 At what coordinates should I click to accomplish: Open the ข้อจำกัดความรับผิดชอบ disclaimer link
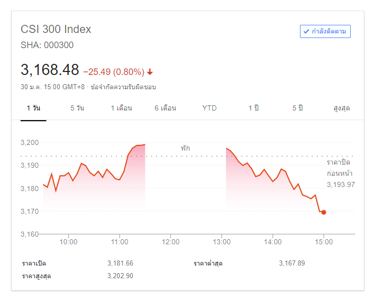click(123, 87)
